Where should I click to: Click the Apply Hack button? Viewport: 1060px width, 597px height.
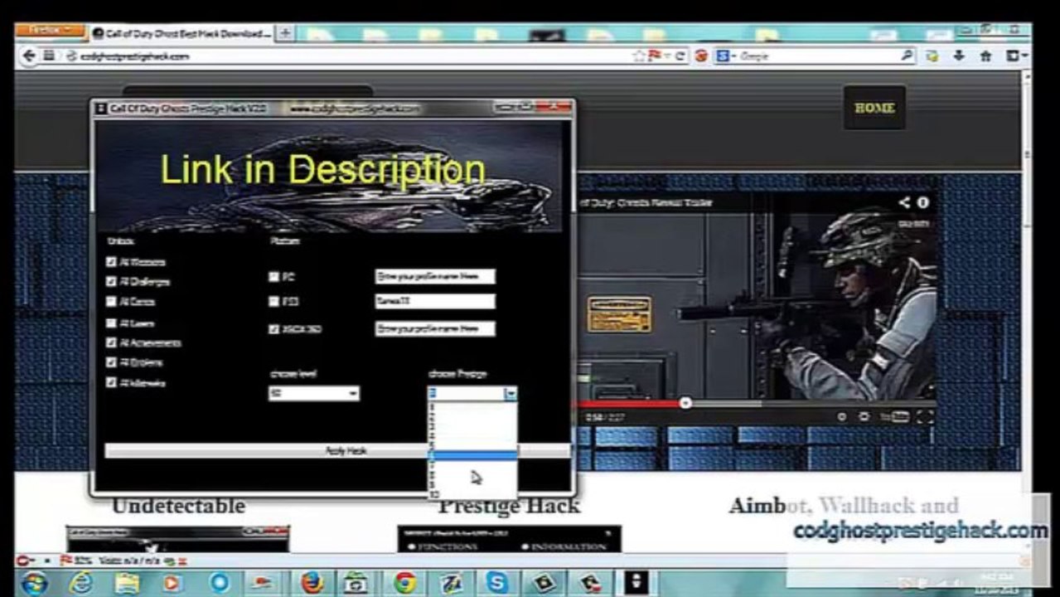pos(337,451)
